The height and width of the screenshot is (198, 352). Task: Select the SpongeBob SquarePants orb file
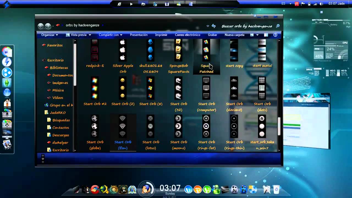pos(179,57)
